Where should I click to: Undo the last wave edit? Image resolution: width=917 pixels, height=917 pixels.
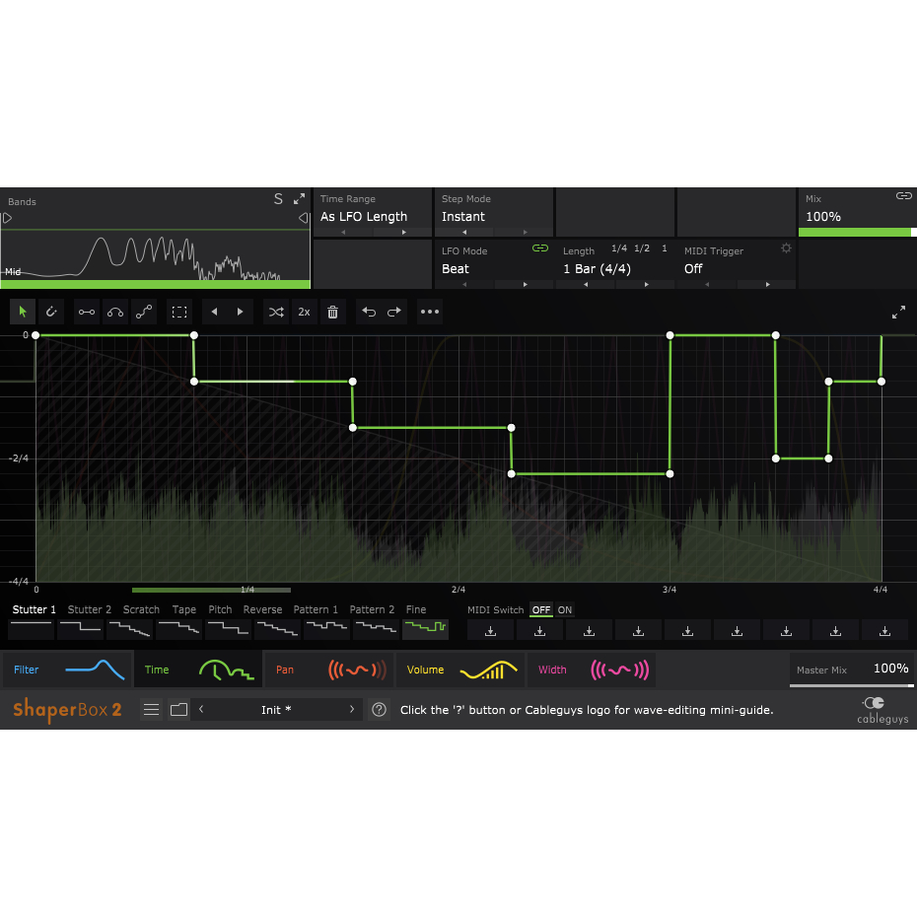point(369,312)
